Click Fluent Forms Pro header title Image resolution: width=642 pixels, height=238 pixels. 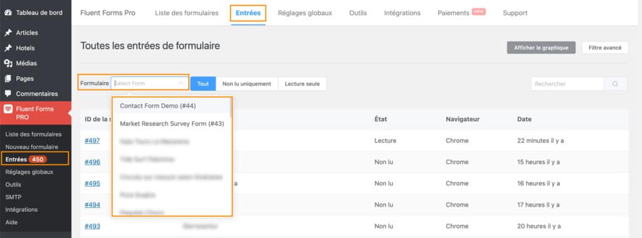tap(108, 13)
